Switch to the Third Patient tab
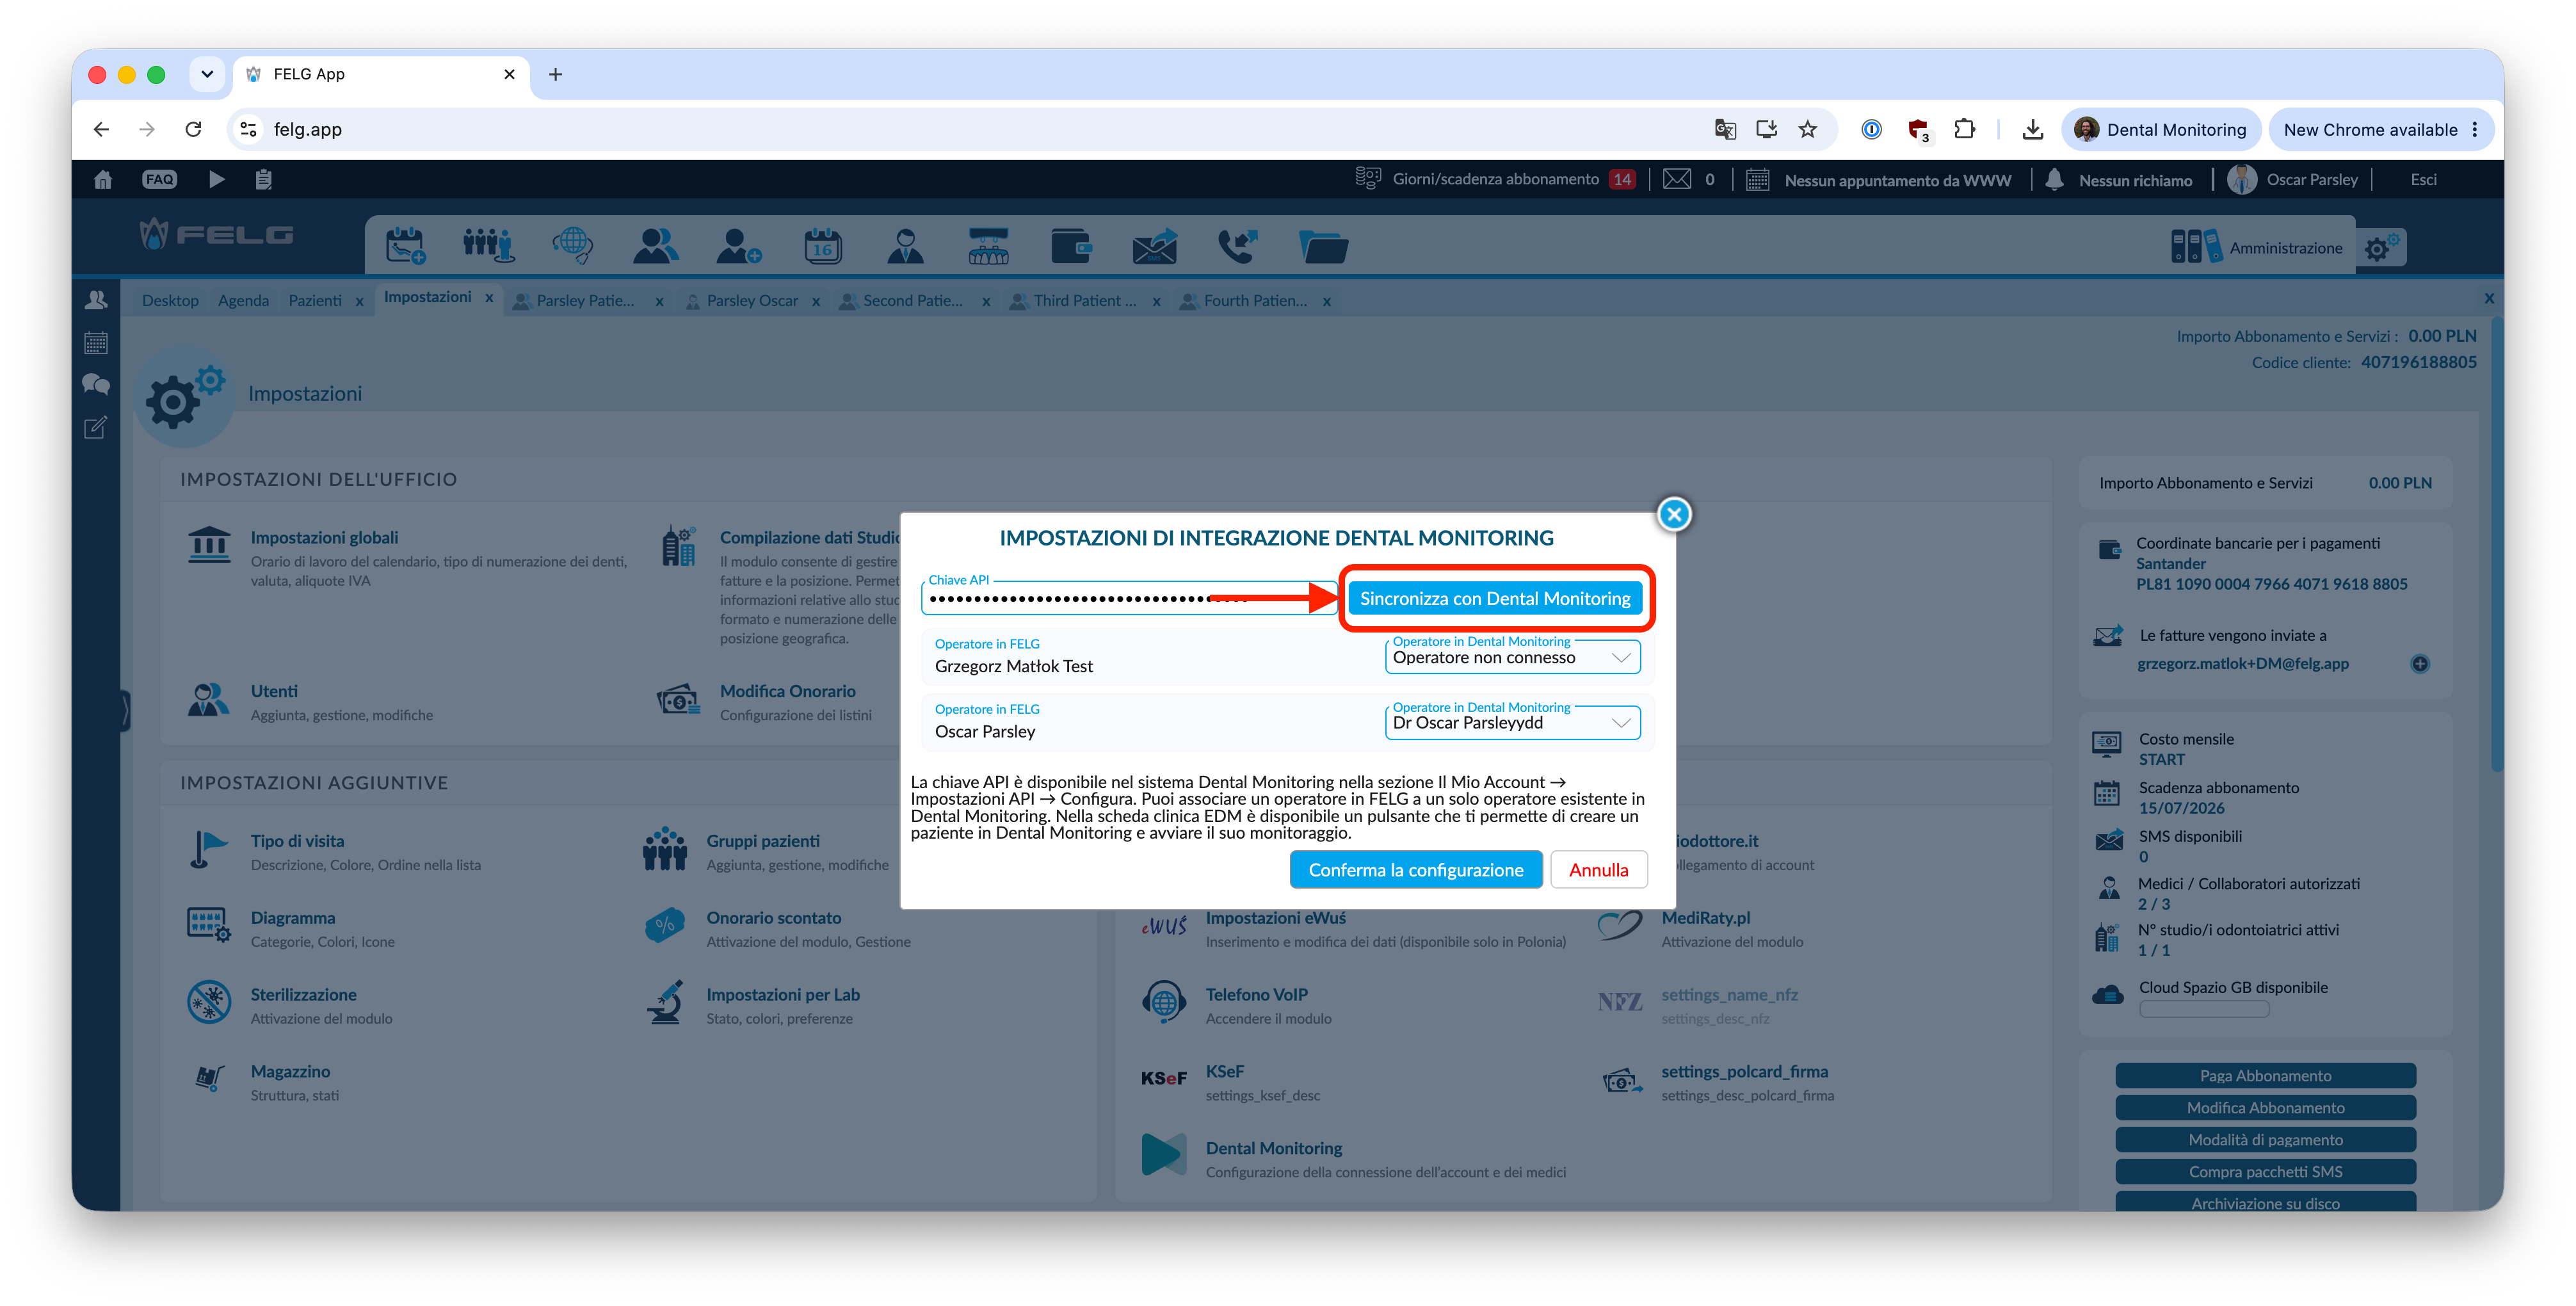The width and height of the screenshot is (2576, 1306). [1084, 300]
